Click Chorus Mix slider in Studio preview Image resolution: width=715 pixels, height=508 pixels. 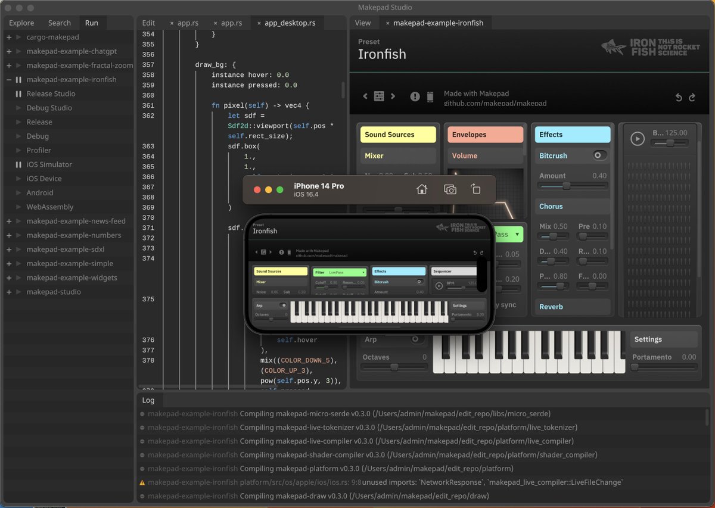[554, 236]
